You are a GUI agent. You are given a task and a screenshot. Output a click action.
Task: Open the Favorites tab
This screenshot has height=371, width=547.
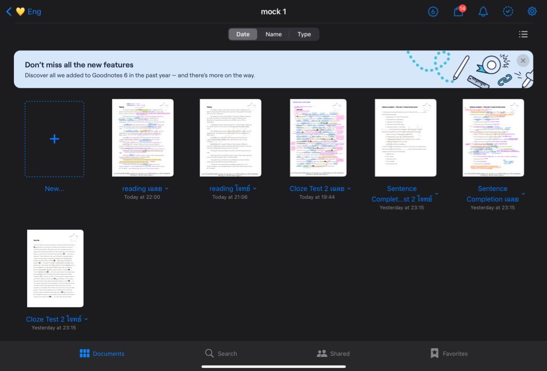(449, 353)
